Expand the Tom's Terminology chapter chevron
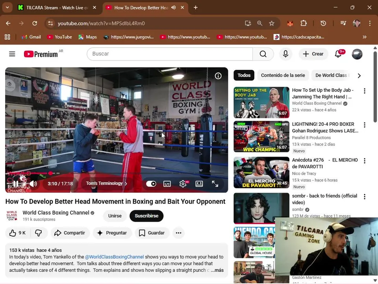Screen dimensions: 378x284 (126, 183)
